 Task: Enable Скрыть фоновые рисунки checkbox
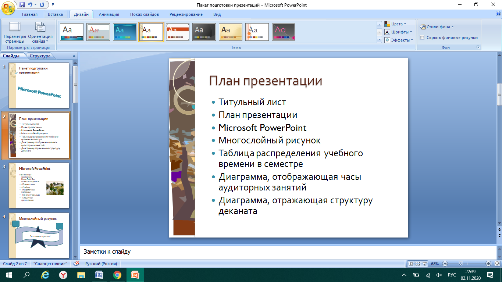point(422,38)
